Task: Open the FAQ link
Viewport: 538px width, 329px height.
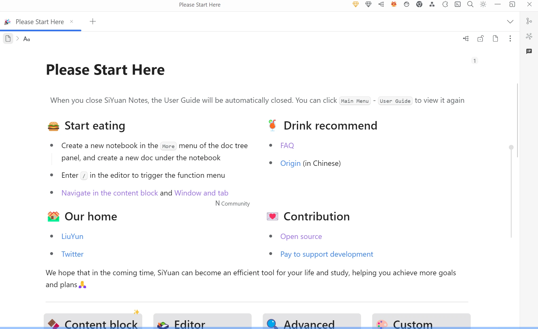Action: pyautogui.click(x=287, y=146)
